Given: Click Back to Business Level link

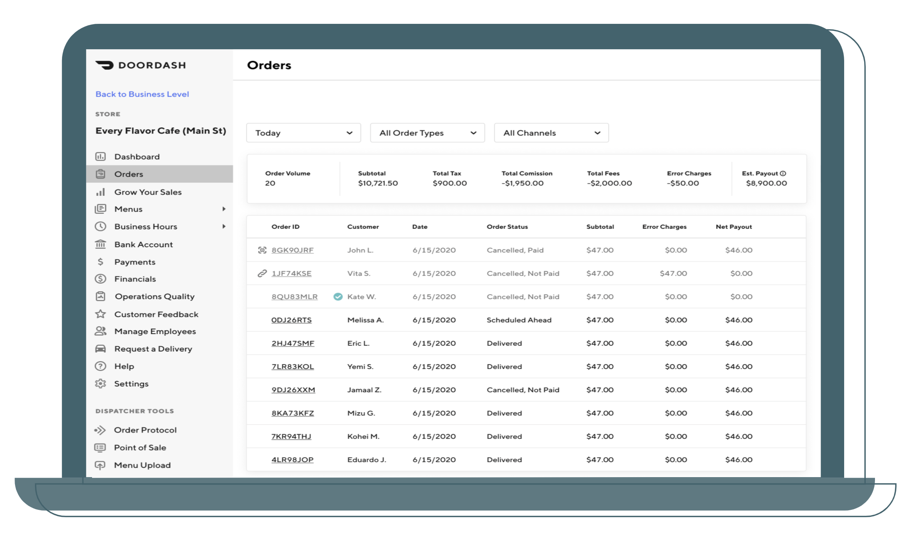Looking at the screenshot, I should pyautogui.click(x=141, y=94).
